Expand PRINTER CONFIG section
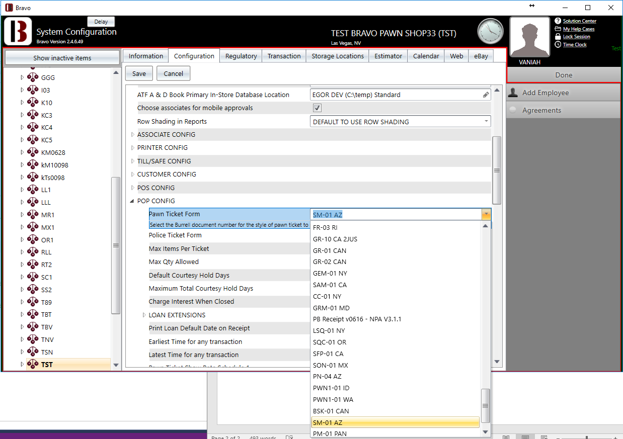 pyautogui.click(x=133, y=148)
